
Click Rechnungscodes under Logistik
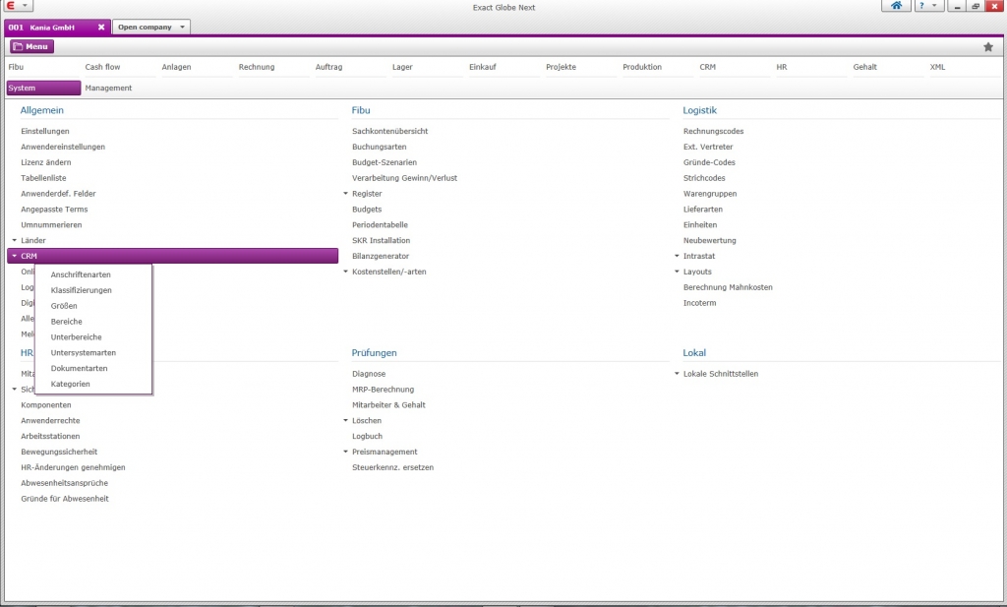[713, 131]
